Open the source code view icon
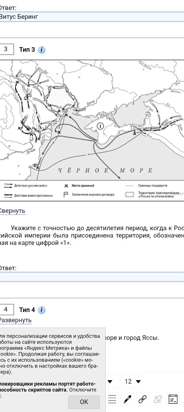The width and height of the screenshot is (184, 412). pos(173,399)
